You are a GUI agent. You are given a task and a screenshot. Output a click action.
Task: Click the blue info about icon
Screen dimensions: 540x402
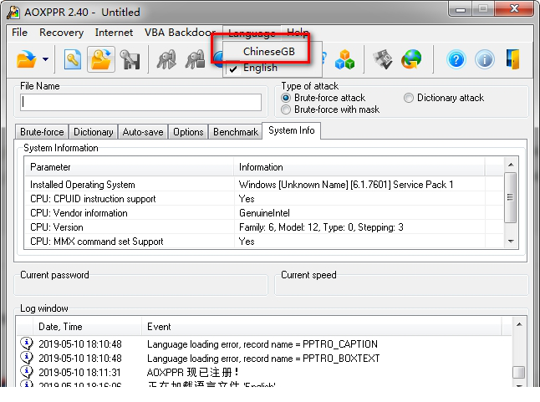click(x=484, y=59)
